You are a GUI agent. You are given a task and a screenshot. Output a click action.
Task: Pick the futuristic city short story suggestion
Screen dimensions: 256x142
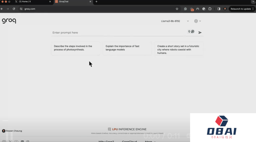coord(179,49)
